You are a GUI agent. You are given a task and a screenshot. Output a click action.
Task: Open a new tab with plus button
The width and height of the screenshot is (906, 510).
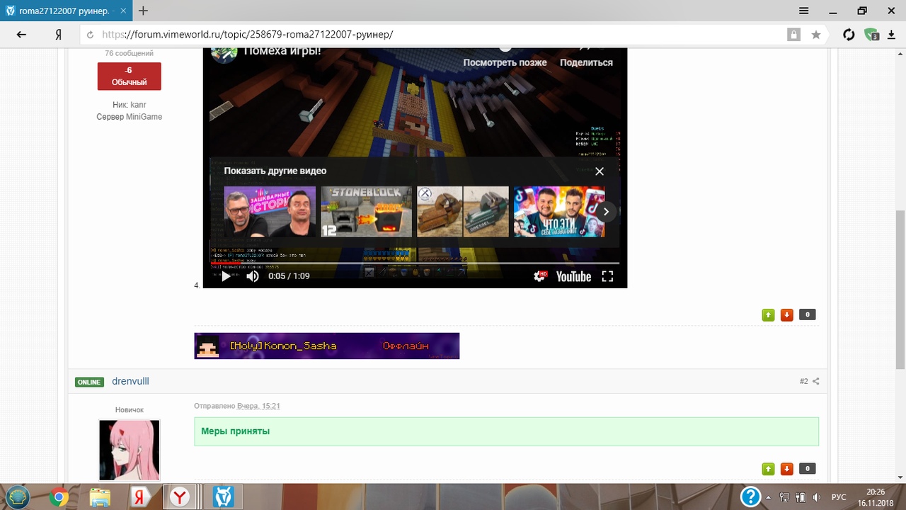coord(144,11)
